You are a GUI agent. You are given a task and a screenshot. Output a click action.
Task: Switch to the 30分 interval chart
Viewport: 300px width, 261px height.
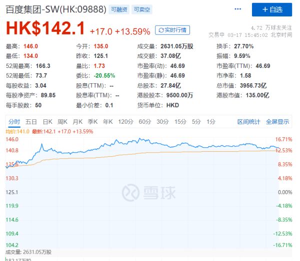click(162, 121)
